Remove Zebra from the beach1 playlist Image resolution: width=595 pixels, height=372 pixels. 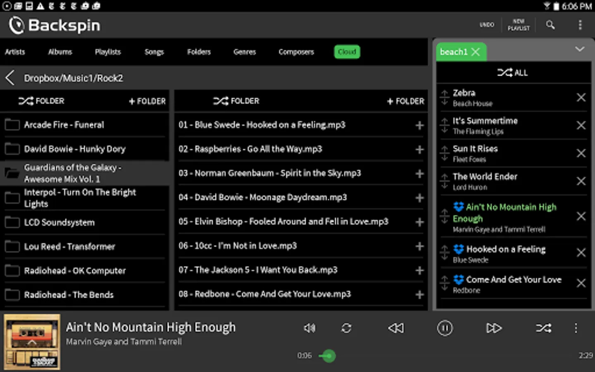point(581,98)
